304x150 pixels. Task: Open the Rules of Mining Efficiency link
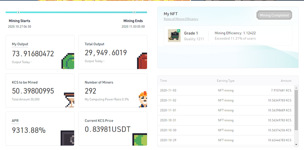pos(181,19)
